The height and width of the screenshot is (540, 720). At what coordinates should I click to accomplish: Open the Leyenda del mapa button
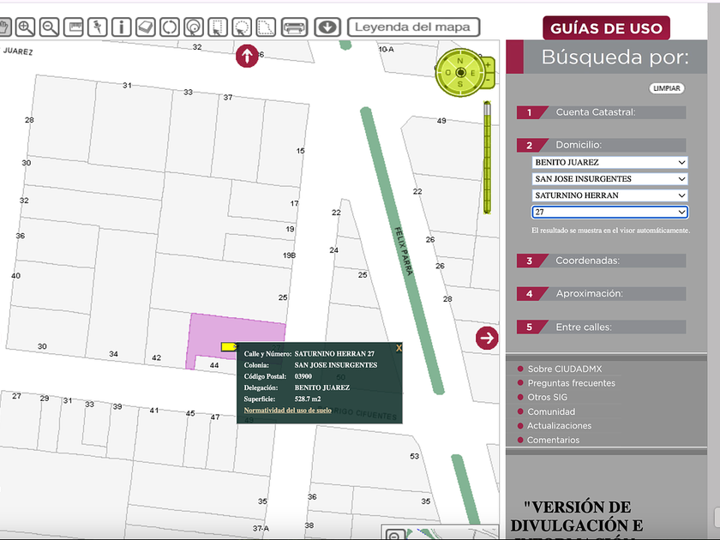[414, 27]
